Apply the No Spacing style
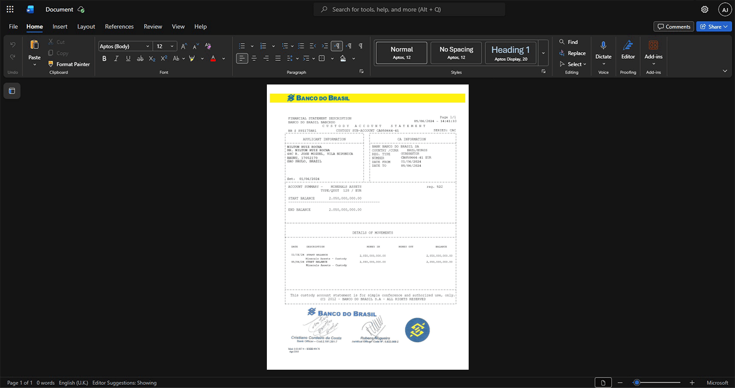The image size is (735, 388). [456, 53]
